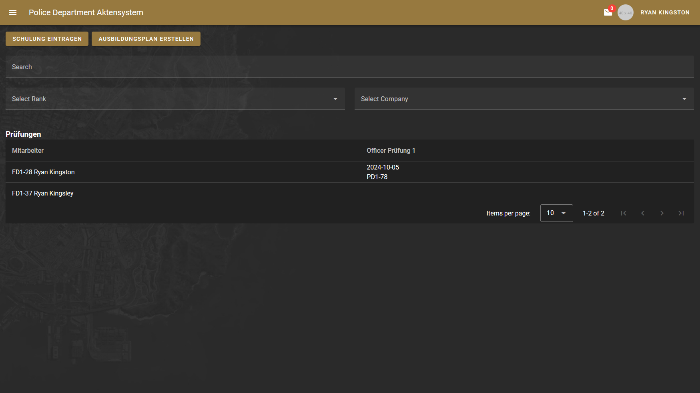Click the Prüfungen heading
This screenshot has width=700, height=393.
pyautogui.click(x=23, y=134)
